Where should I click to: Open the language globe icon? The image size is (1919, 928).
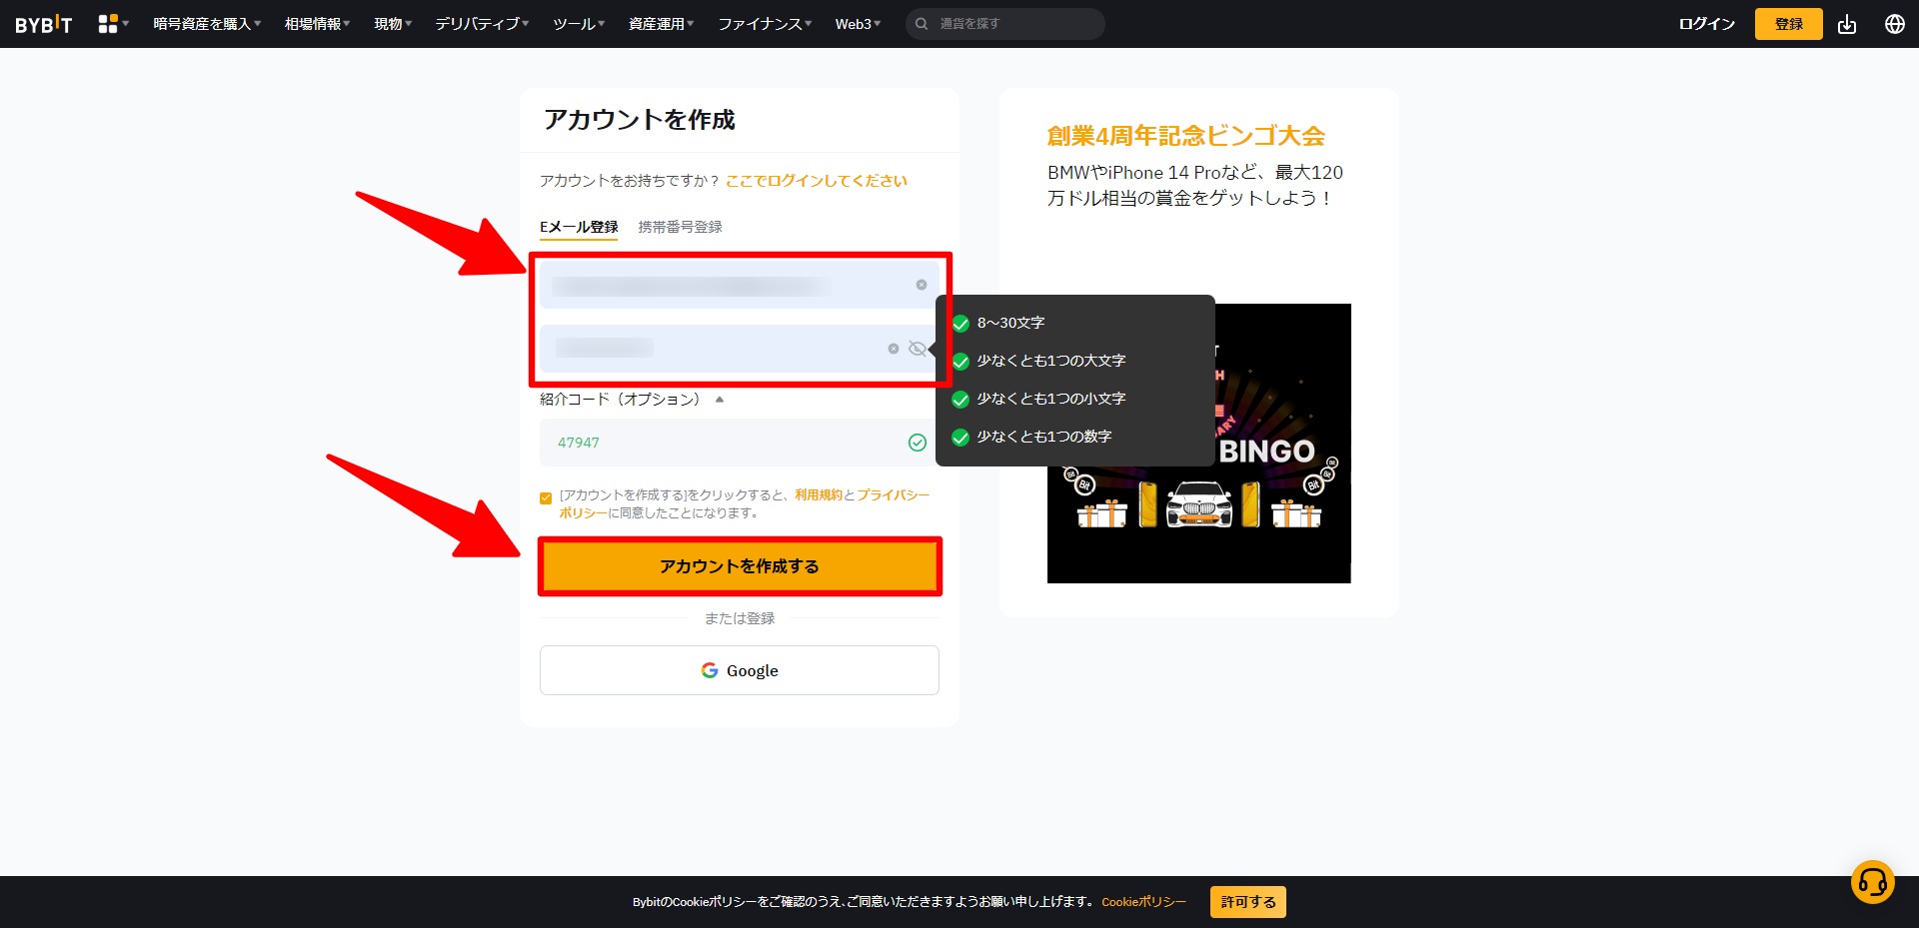(1894, 24)
